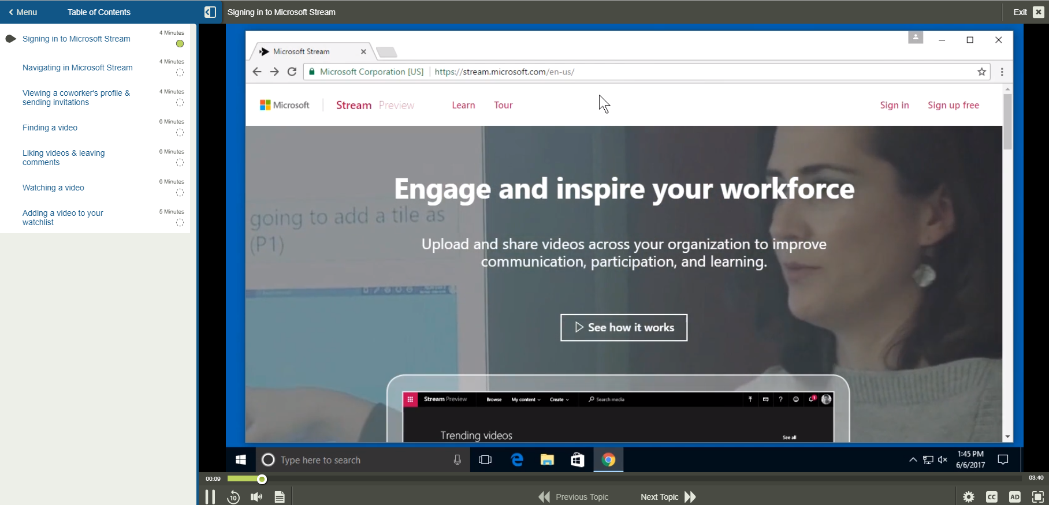The height and width of the screenshot is (505, 1049).
Task: Go back to Menu
Action: click(x=23, y=12)
